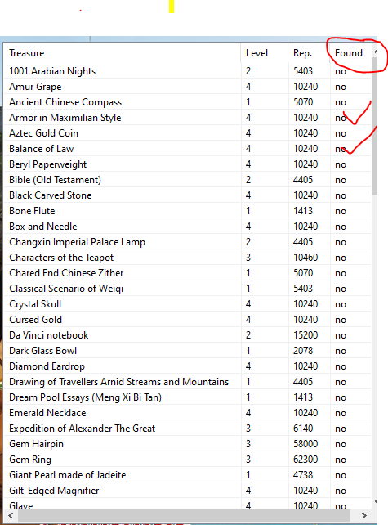This screenshot has width=388, height=525.
Task: Select Expedition of Alexander The Great
Action: [x=188, y=429]
